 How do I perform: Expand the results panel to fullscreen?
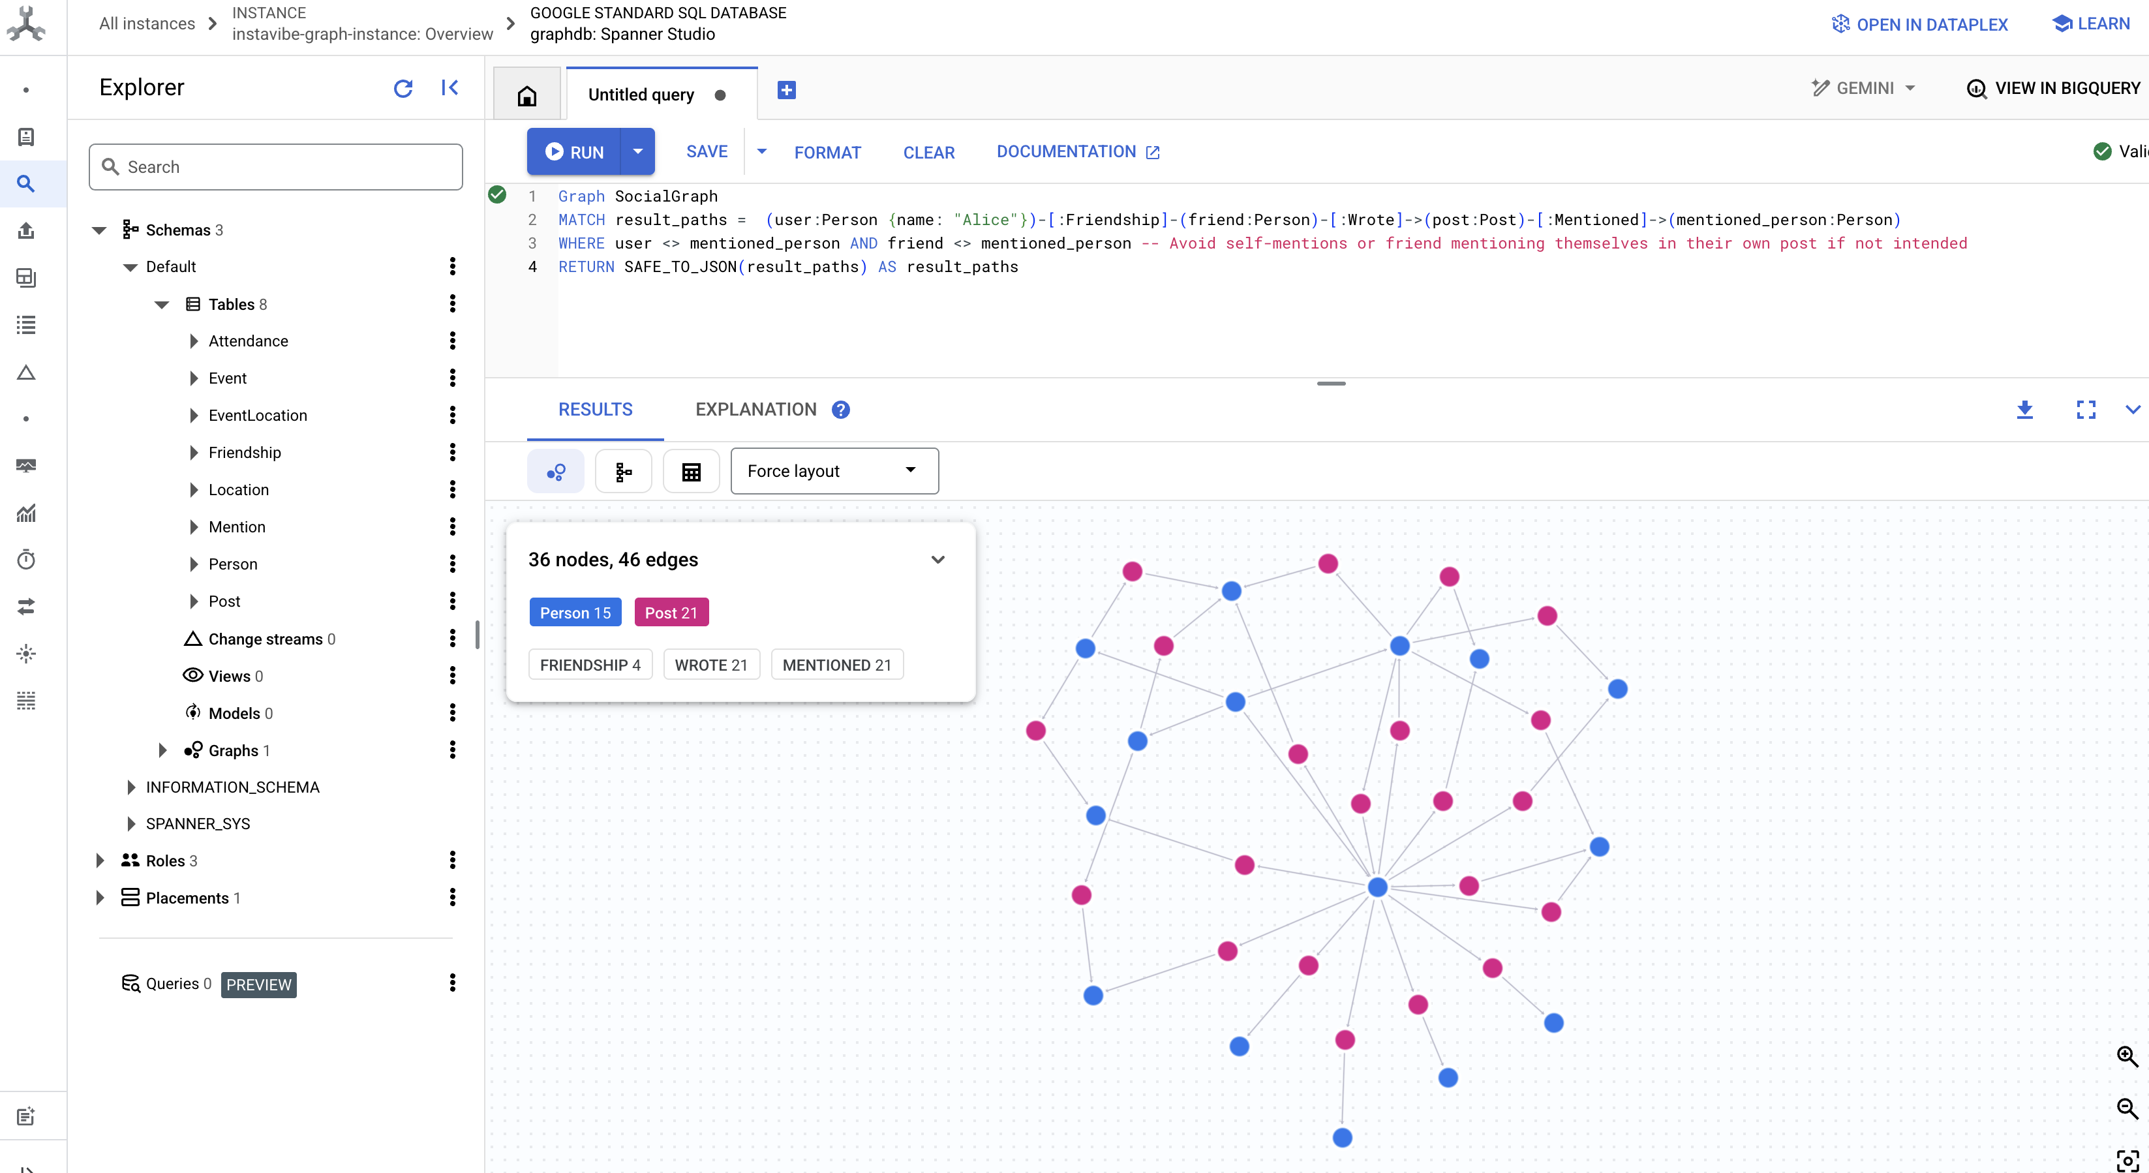point(2085,410)
